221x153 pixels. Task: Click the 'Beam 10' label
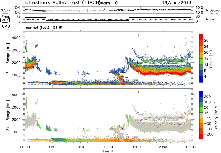[x=108, y=3]
